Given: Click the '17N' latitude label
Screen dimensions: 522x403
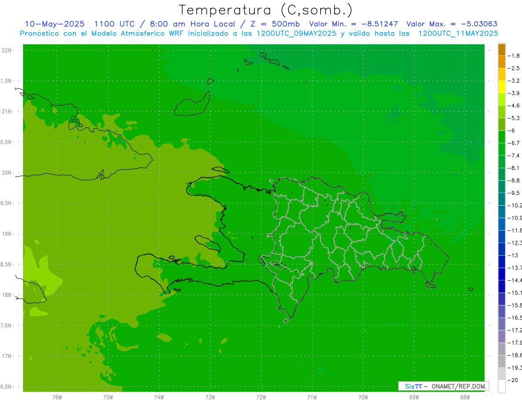Looking at the screenshot, I should click(7, 356).
